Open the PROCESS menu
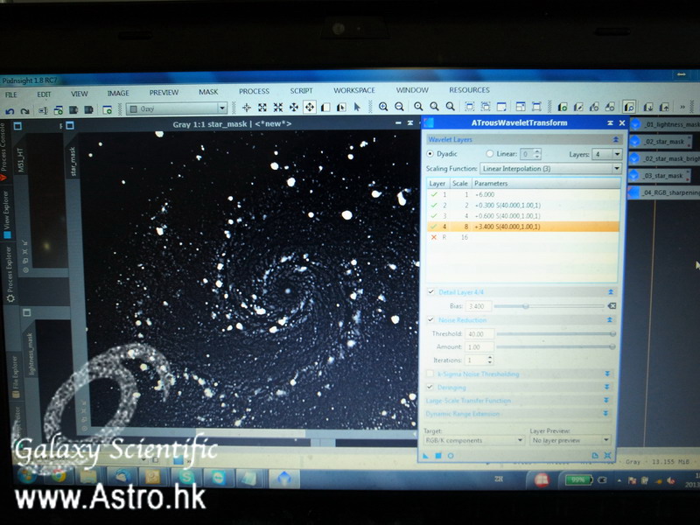The image size is (700, 525). click(254, 91)
